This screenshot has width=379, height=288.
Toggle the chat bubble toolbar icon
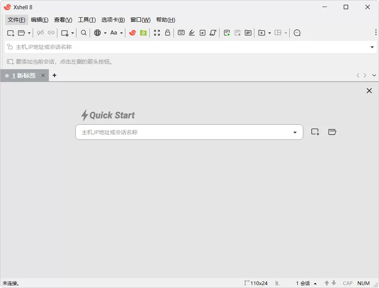[297, 33]
